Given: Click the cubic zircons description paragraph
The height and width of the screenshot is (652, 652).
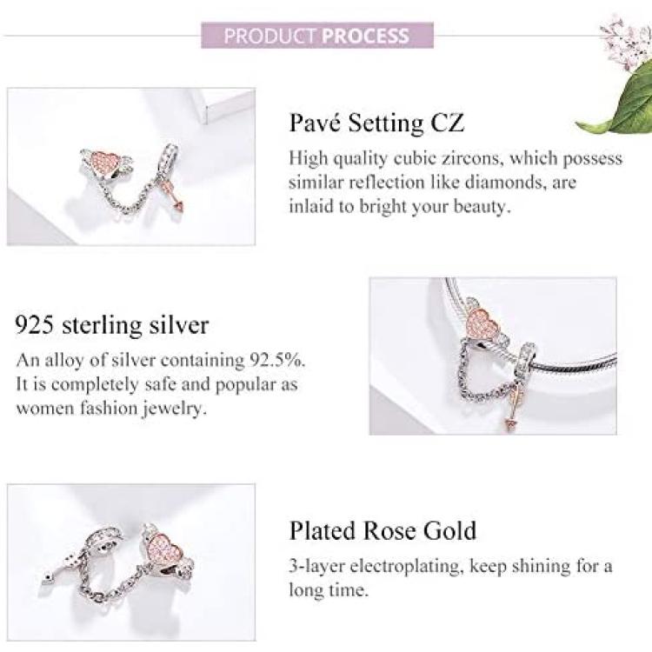Looking at the screenshot, I should [456, 183].
